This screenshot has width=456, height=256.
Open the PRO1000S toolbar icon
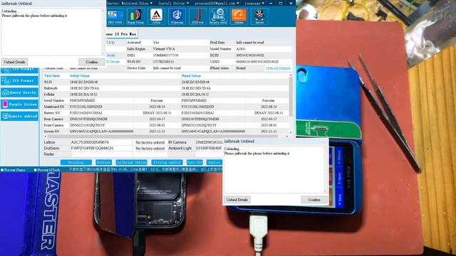pos(115,16)
